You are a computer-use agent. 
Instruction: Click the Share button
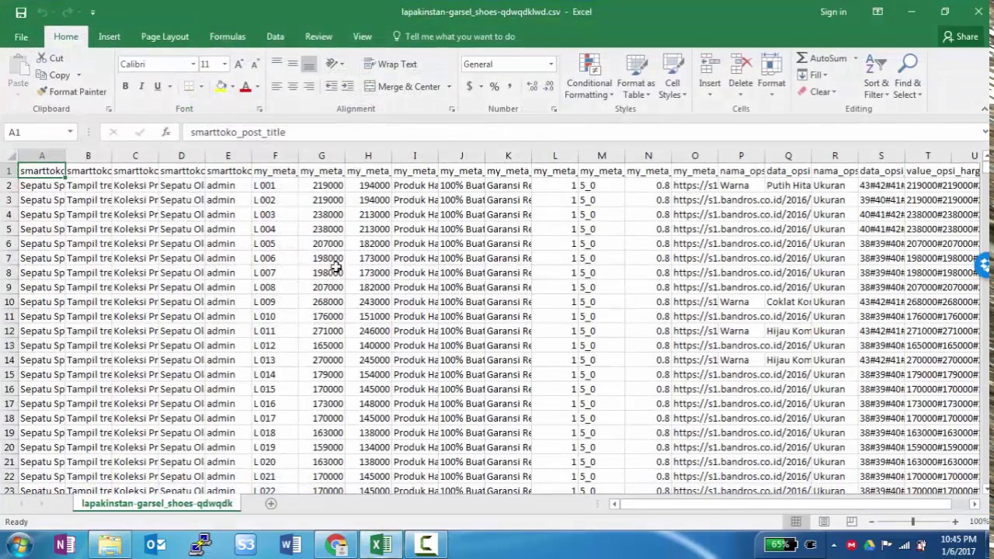(961, 36)
